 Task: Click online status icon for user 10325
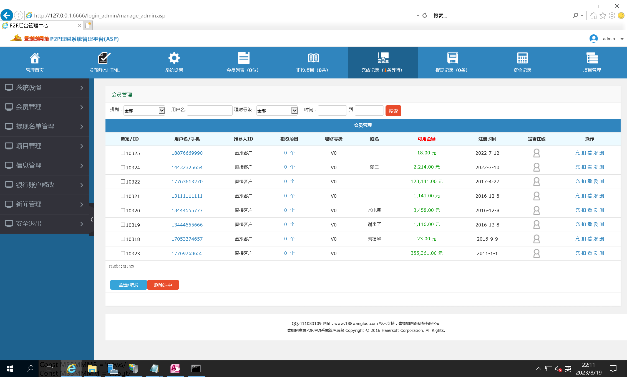[x=537, y=153]
